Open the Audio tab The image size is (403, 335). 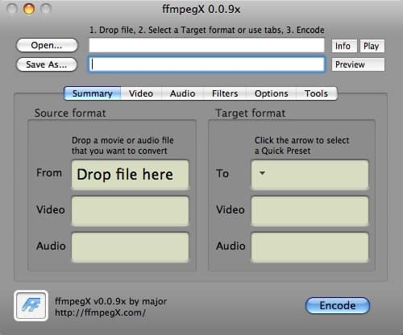pyautogui.click(x=183, y=93)
